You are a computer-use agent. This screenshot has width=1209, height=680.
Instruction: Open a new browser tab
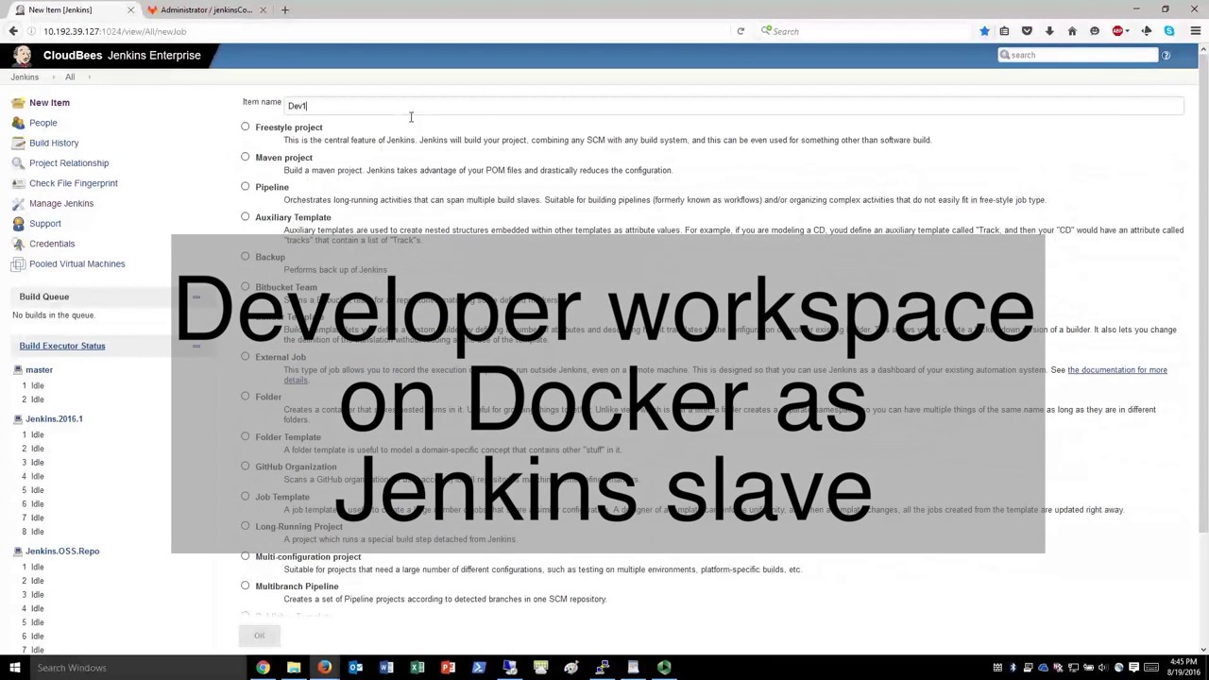[284, 9]
